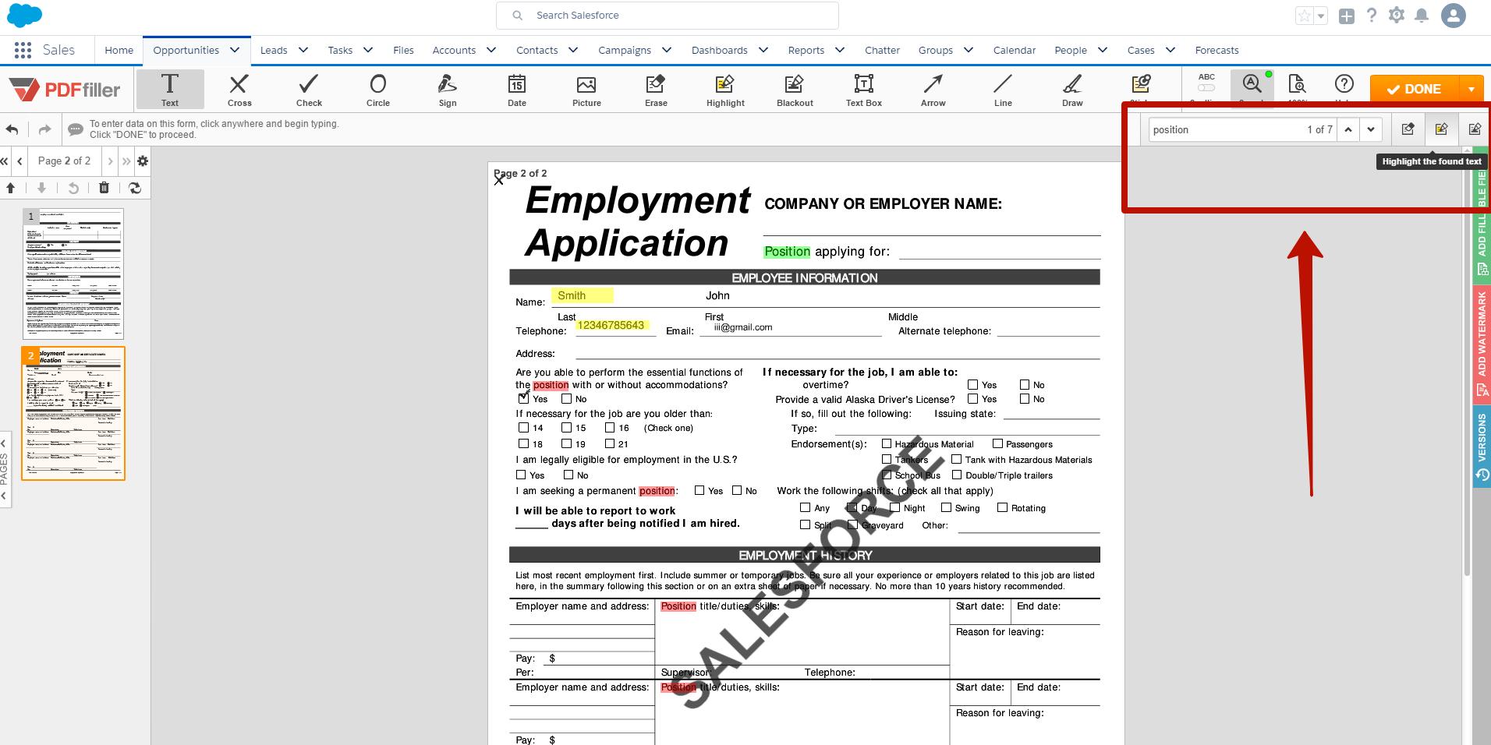Click Highlight the found text icon
This screenshot has height=745, width=1491.
[1441, 129]
